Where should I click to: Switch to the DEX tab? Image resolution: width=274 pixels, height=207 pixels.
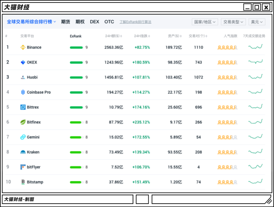tap(95, 22)
